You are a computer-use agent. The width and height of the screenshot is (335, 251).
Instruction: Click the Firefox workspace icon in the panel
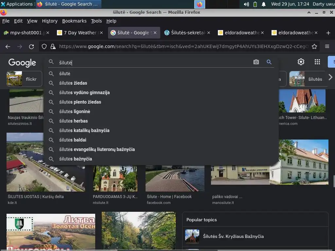(x=200, y=4)
